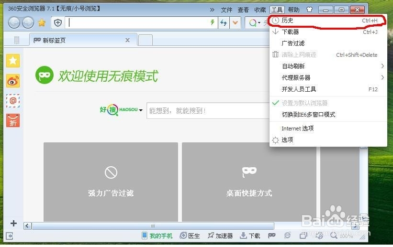Click the blue refresh arrows icon

[224, 23]
